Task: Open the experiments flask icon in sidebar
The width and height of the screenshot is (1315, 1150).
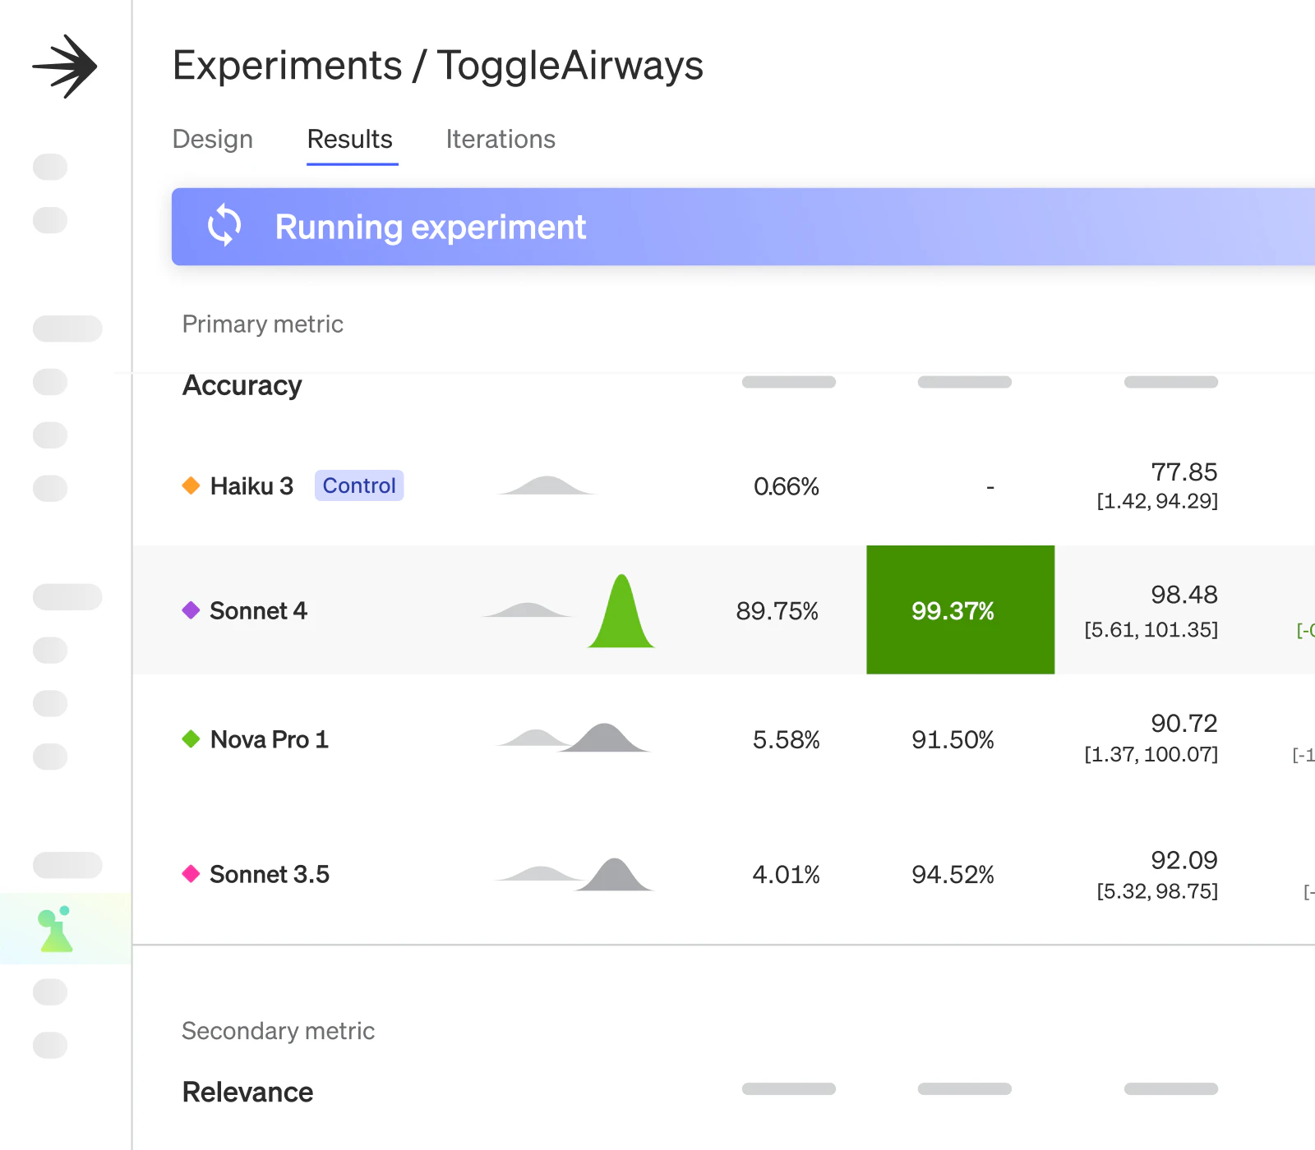Action: tap(56, 930)
